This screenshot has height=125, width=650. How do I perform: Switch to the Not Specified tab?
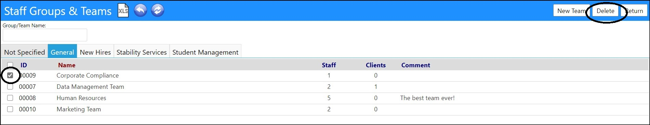(x=24, y=52)
